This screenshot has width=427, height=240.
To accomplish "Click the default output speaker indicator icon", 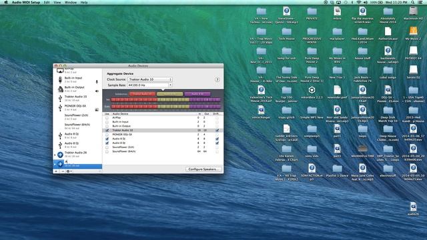I will coord(97,91).
